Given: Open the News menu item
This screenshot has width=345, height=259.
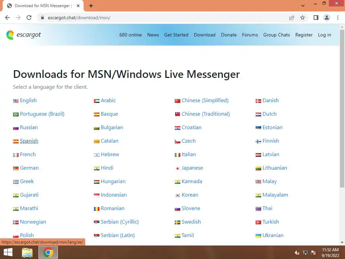Looking at the screenshot, I should (x=153, y=35).
